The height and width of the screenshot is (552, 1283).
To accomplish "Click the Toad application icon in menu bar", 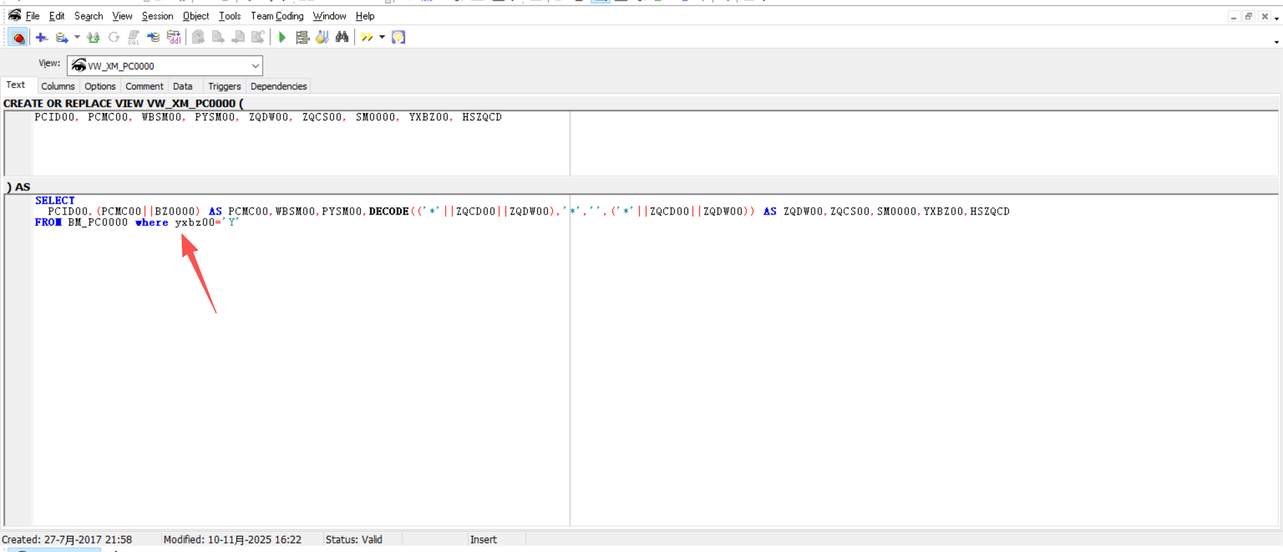I will click(x=14, y=15).
